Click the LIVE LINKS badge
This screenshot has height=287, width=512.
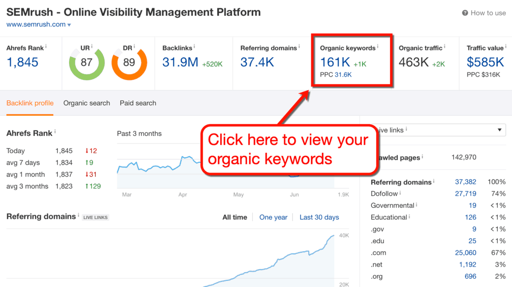(x=95, y=217)
